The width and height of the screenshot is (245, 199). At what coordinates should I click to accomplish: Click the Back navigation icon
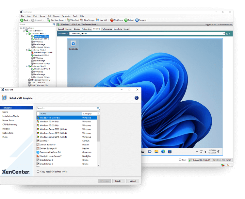click(x=22, y=20)
